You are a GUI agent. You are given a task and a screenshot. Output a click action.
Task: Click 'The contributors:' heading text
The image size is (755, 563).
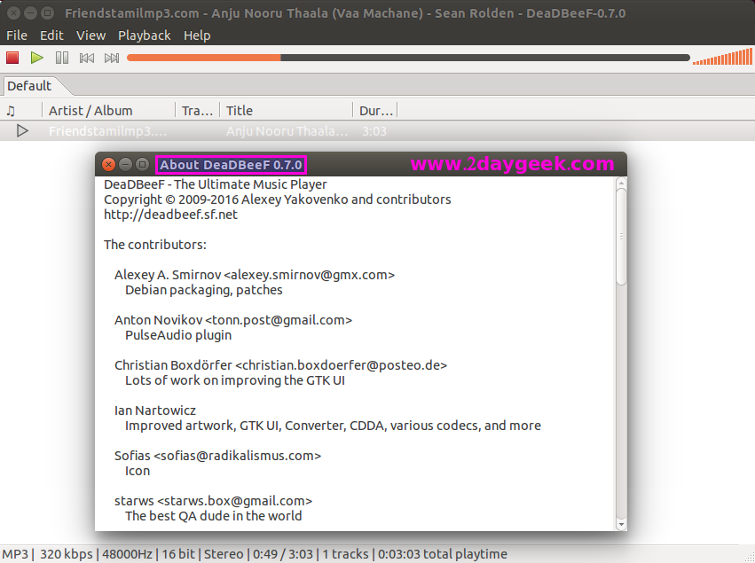pos(155,245)
